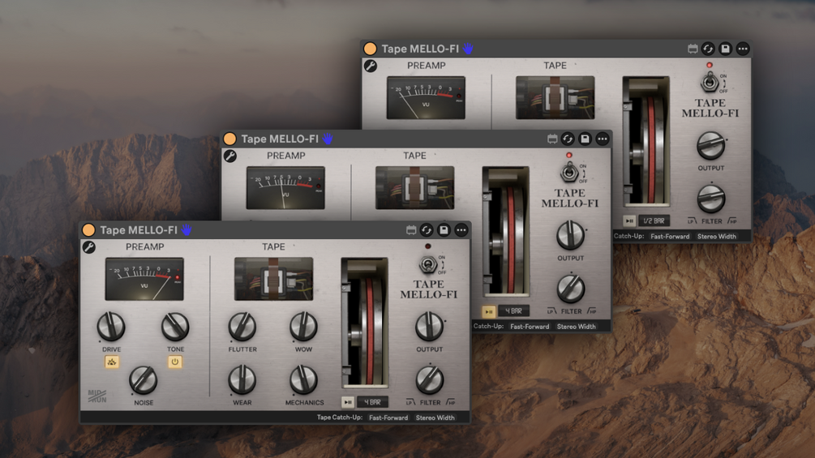Save preset with front device disk icon
This screenshot has height=458, width=815.
pyautogui.click(x=444, y=230)
